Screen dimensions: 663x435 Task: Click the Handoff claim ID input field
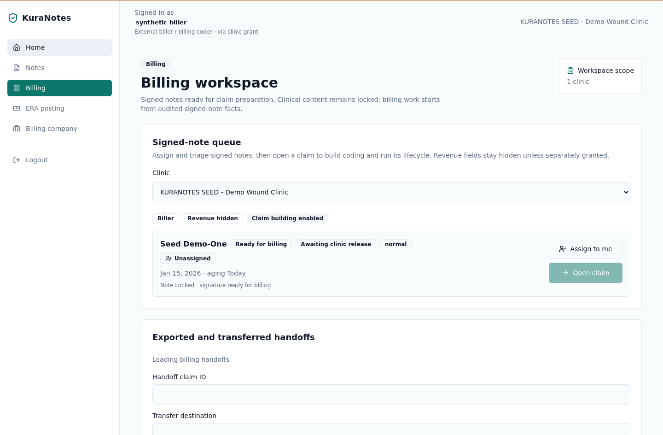click(x=391, y=394)
